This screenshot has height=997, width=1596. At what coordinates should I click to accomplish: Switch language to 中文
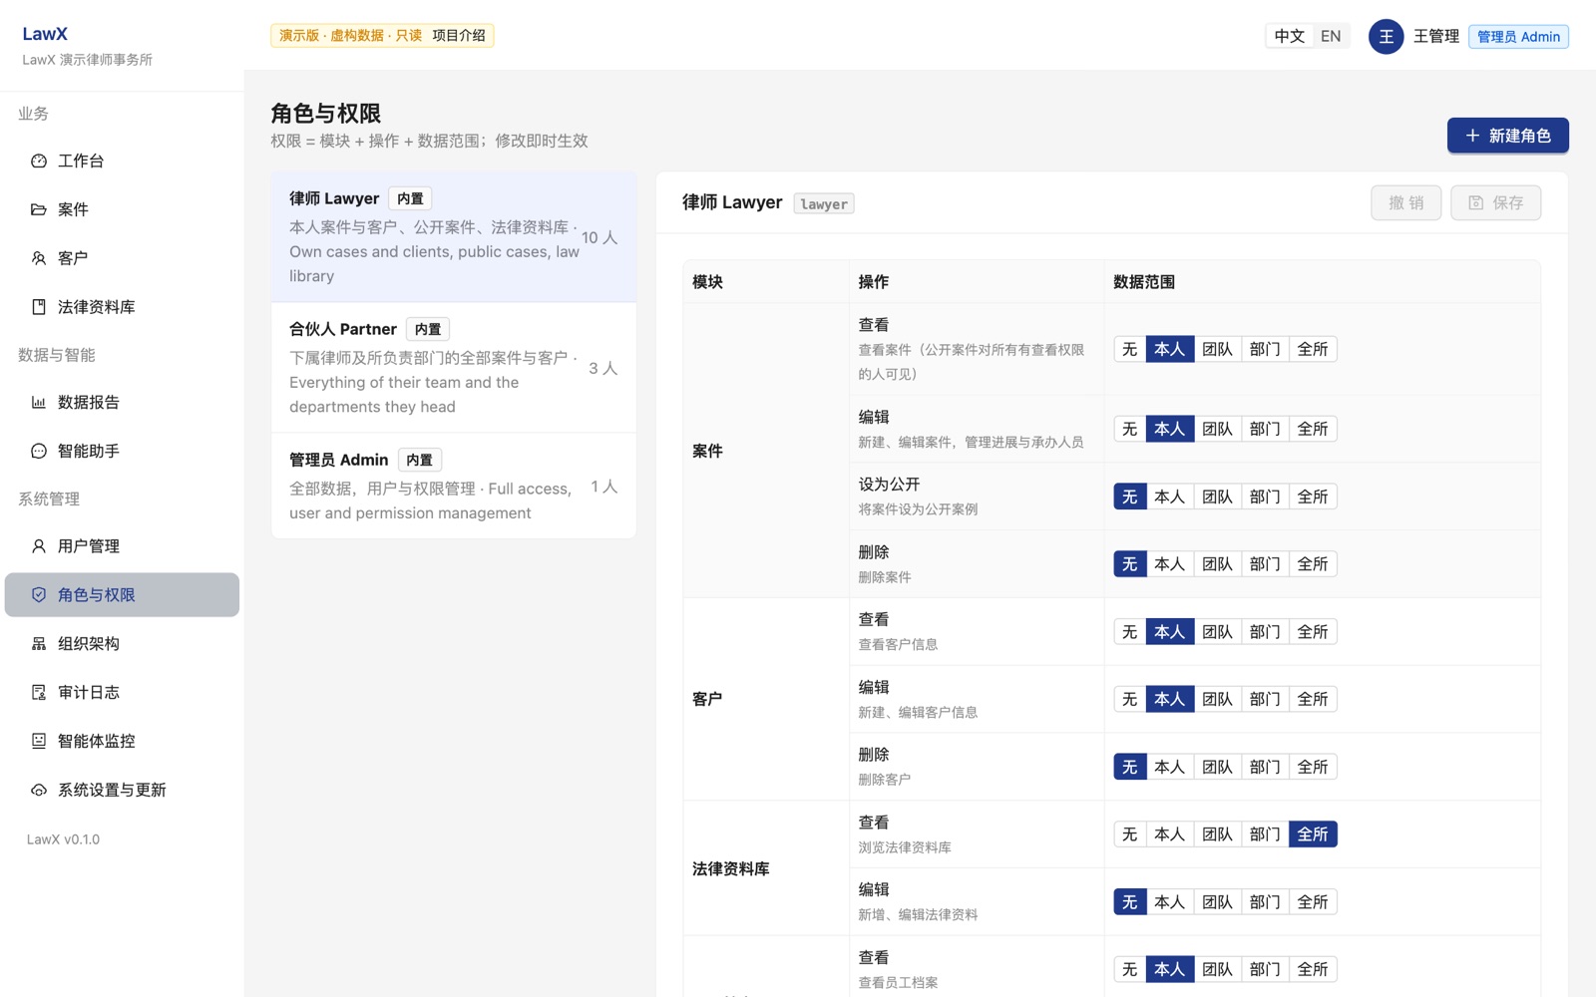click(x=1289, y=36)
